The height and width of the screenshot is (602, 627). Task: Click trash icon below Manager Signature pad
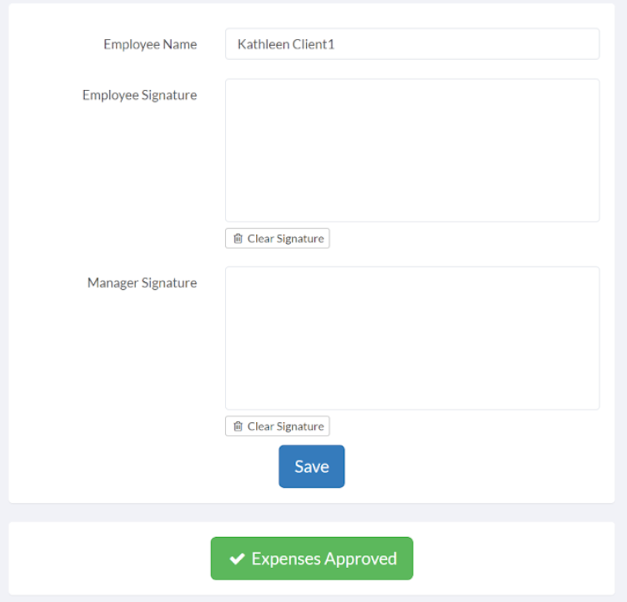coord(238,426)
